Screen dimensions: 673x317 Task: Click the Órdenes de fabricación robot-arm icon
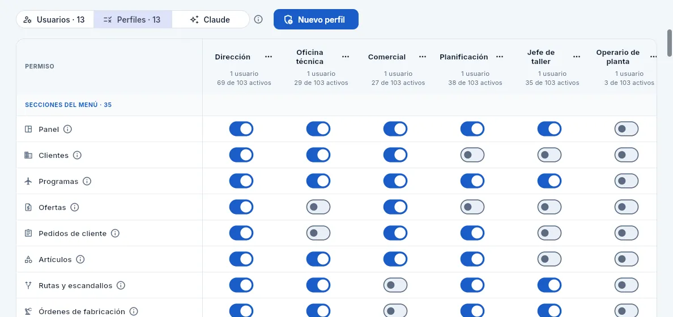point(28,311)
